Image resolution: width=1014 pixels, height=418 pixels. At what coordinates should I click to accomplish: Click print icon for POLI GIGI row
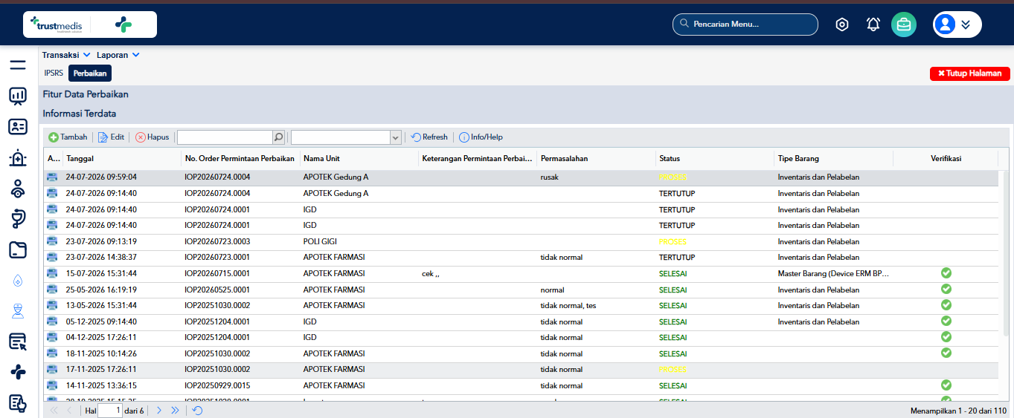52,241
